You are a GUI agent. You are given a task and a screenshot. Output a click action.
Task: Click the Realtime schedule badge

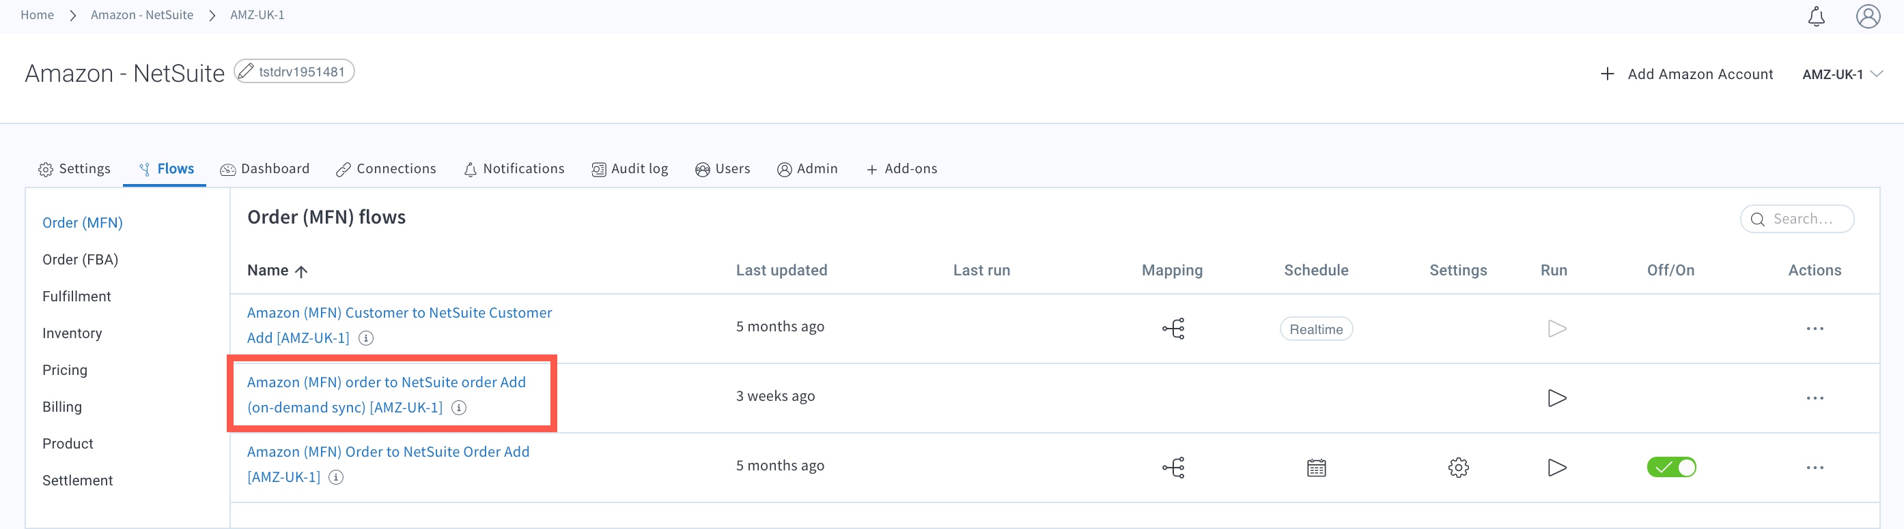point(1315,329)
